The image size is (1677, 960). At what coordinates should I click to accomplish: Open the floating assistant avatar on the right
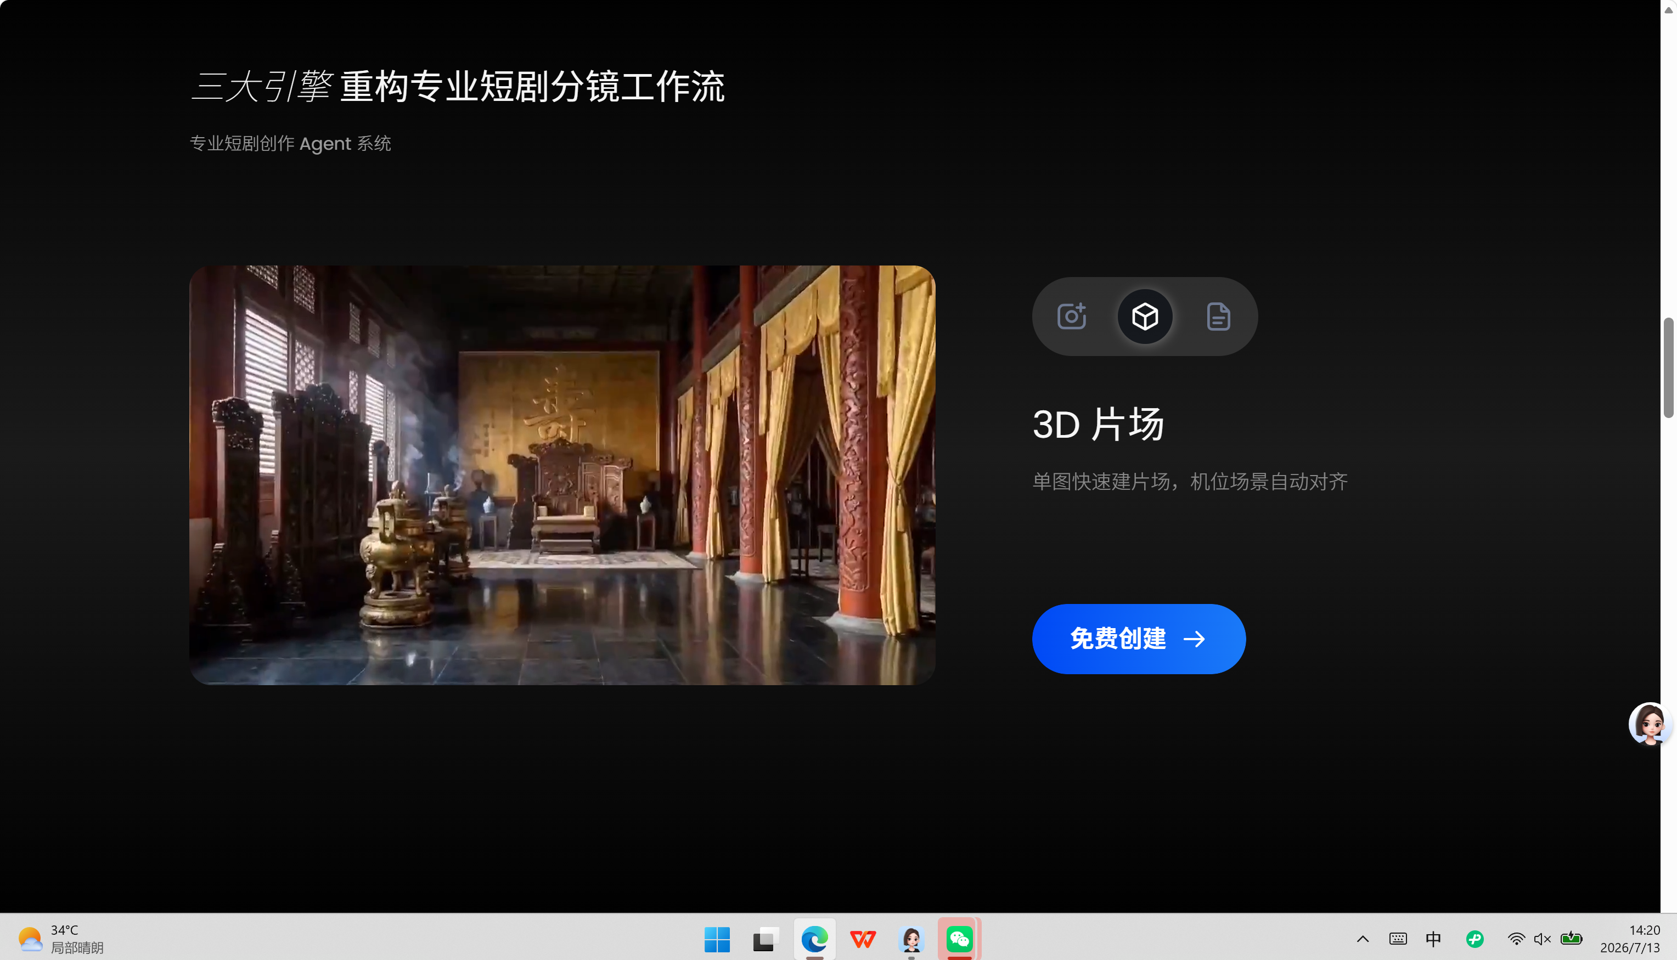pos(1651,724)
